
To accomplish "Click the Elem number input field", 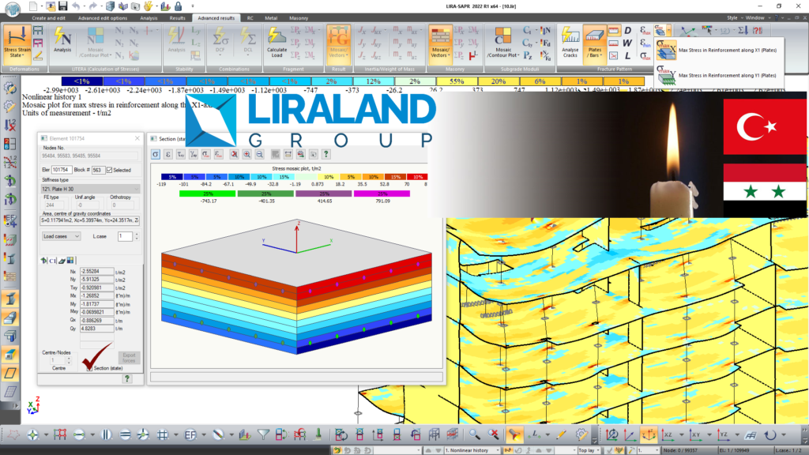I will coord(62,170).
